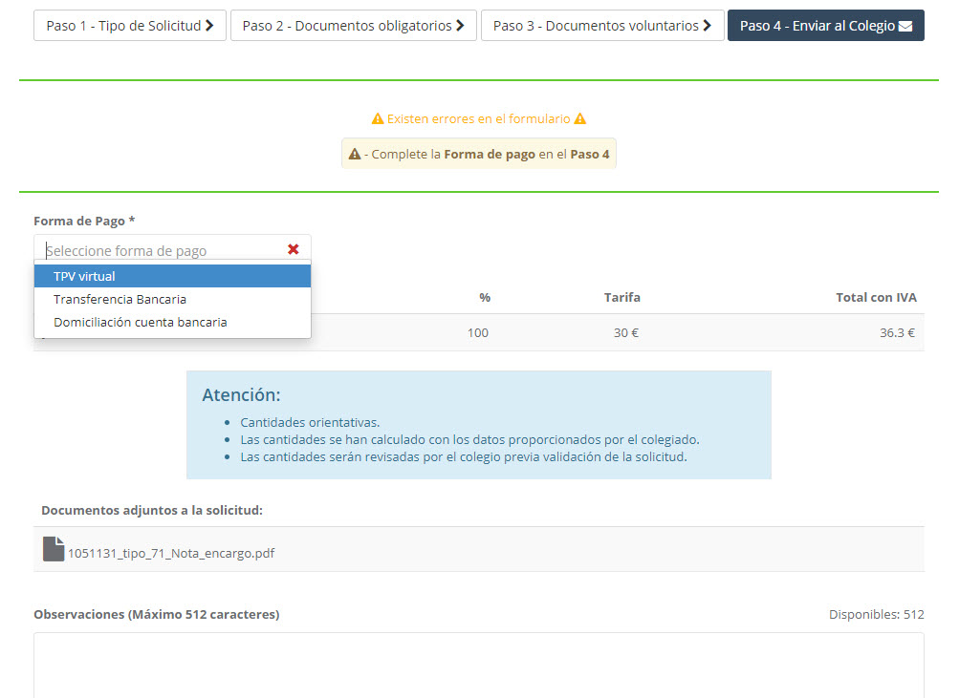Click warning triangle left of 'Existen errores'
The image size is (959, 698).
377,119
